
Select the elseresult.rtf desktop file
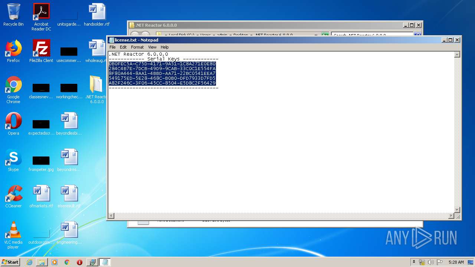[69, 197]
